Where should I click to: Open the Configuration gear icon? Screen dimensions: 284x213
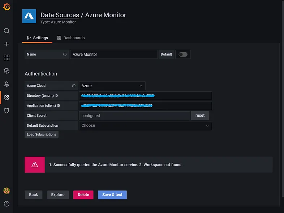[x=7, y=97]
